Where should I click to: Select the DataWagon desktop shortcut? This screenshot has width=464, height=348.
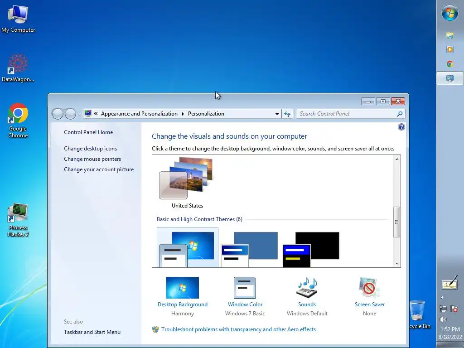[x=18, y=68]
